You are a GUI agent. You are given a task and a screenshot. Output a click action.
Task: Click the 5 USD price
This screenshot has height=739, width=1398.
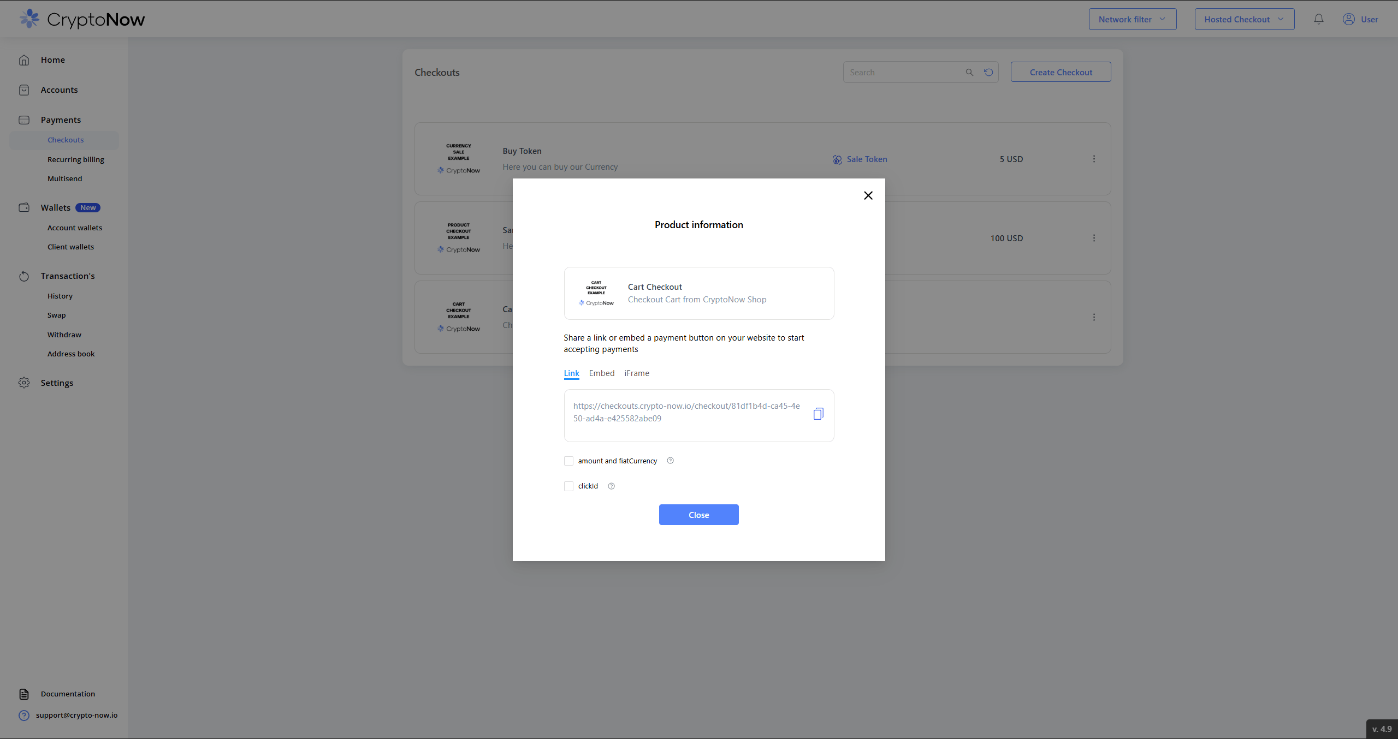pyautogui.click(x=1011, y=159)
